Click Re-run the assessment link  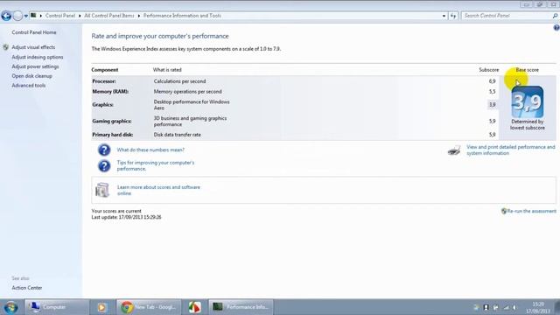tap(531, 211)
